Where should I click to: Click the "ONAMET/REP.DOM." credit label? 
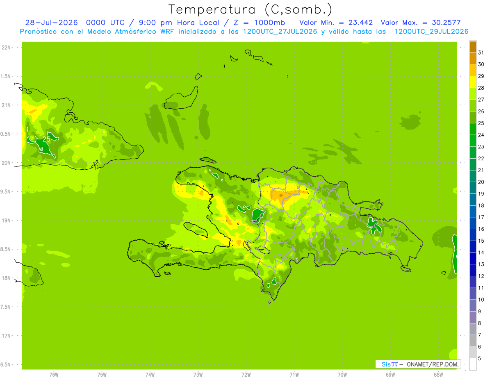pos(433,364)
